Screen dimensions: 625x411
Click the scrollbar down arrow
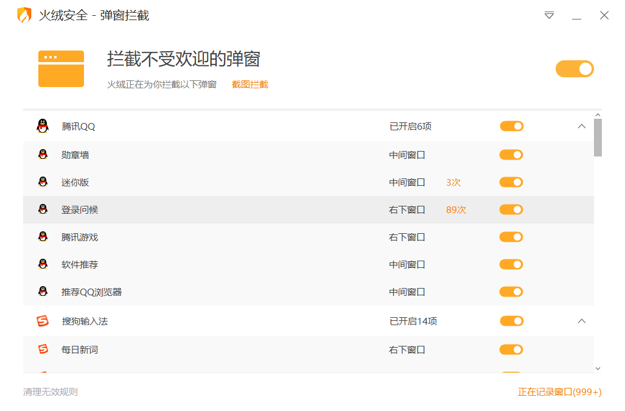click(x=598, y=369)
